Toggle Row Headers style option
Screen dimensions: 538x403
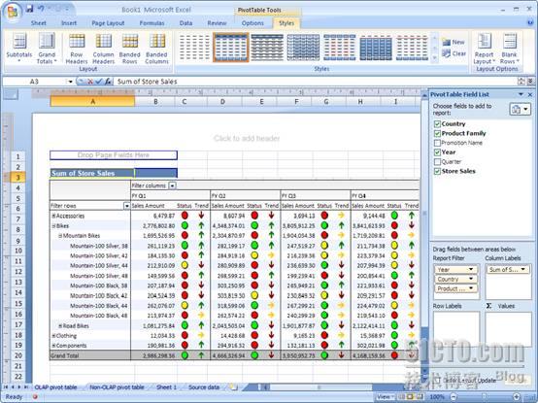pos(77,48)
